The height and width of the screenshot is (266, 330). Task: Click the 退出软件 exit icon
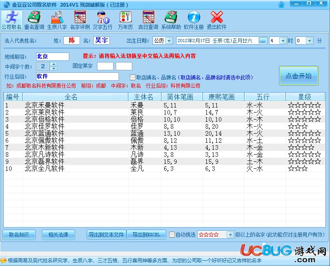pos(216,20)
